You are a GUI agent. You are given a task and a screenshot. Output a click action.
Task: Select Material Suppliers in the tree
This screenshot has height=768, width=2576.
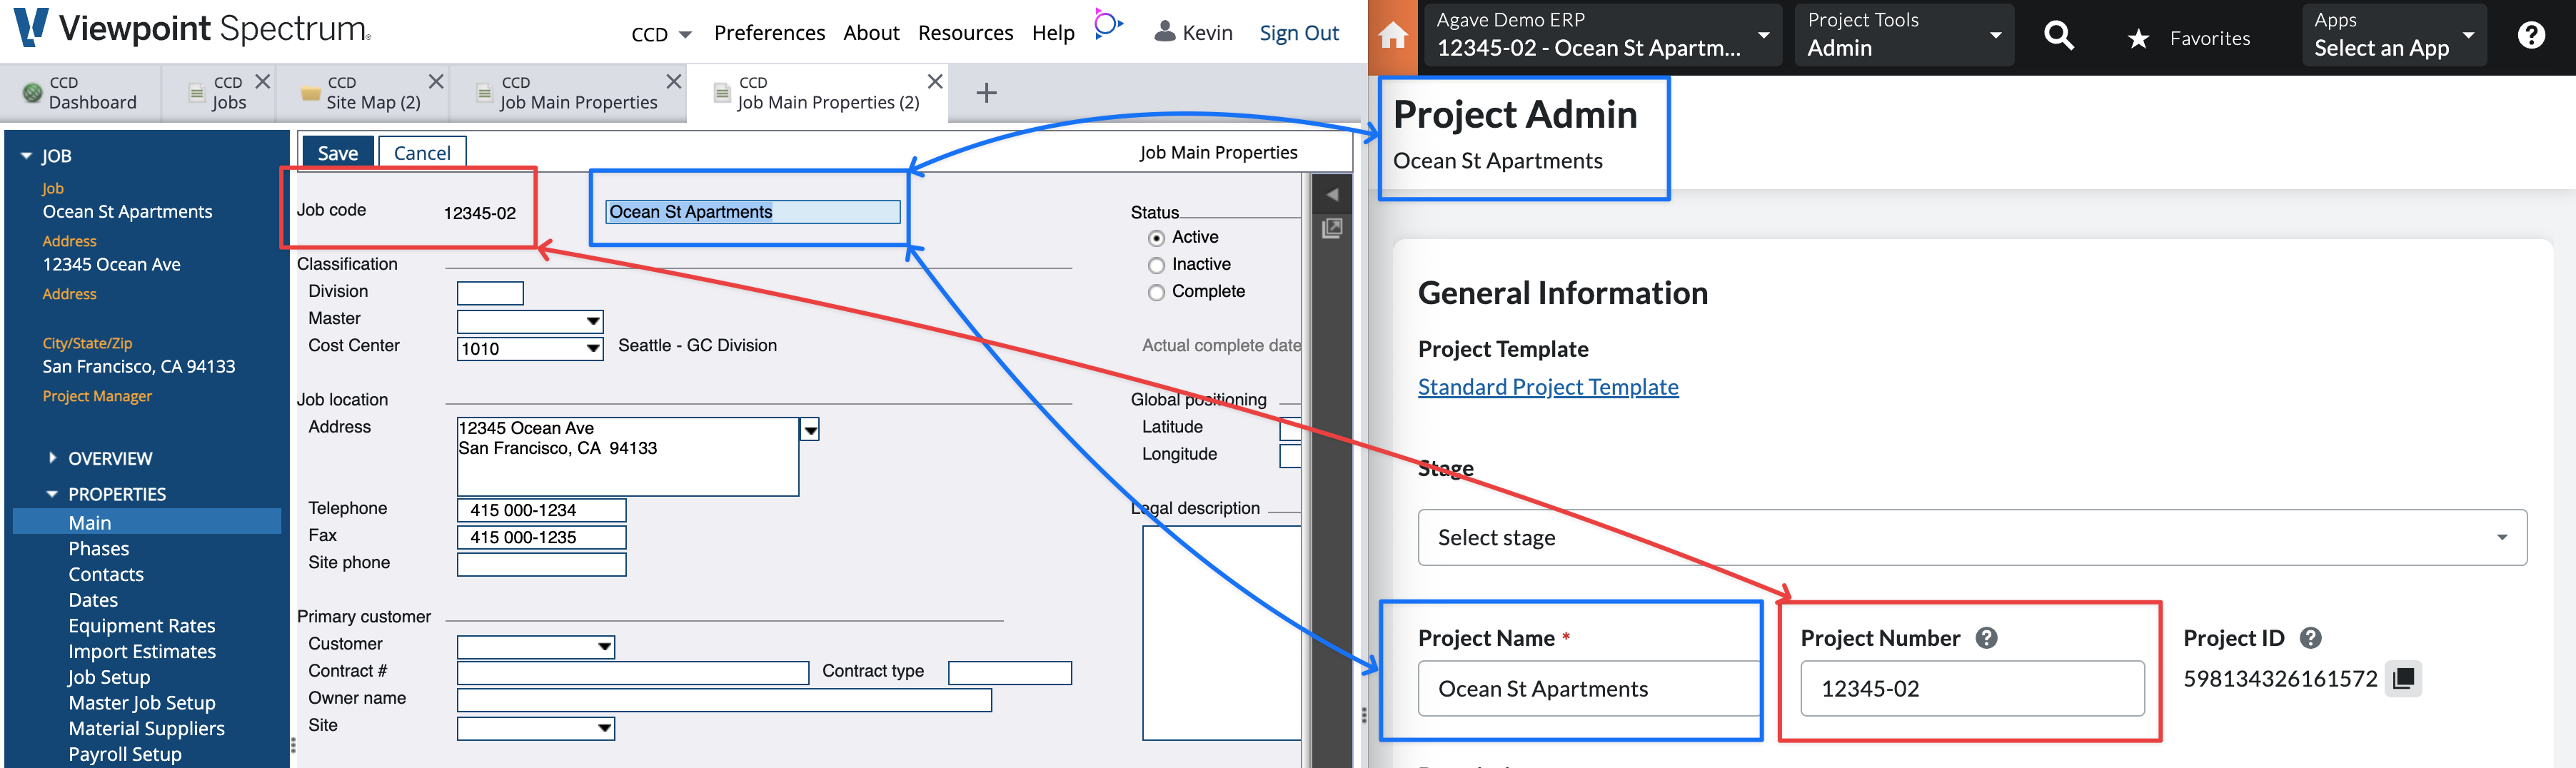point(146,728)
